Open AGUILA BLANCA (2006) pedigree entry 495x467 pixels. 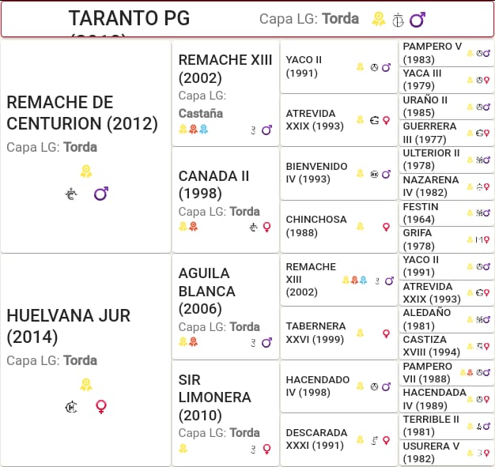[225, 307]
